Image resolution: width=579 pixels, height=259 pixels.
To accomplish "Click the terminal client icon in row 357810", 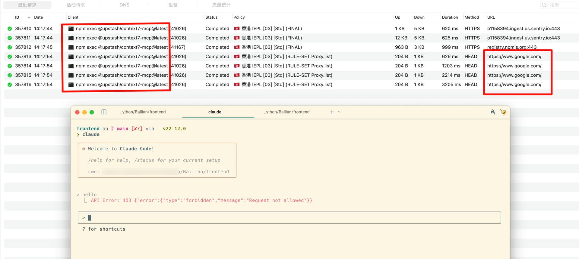I will (71, 29).
